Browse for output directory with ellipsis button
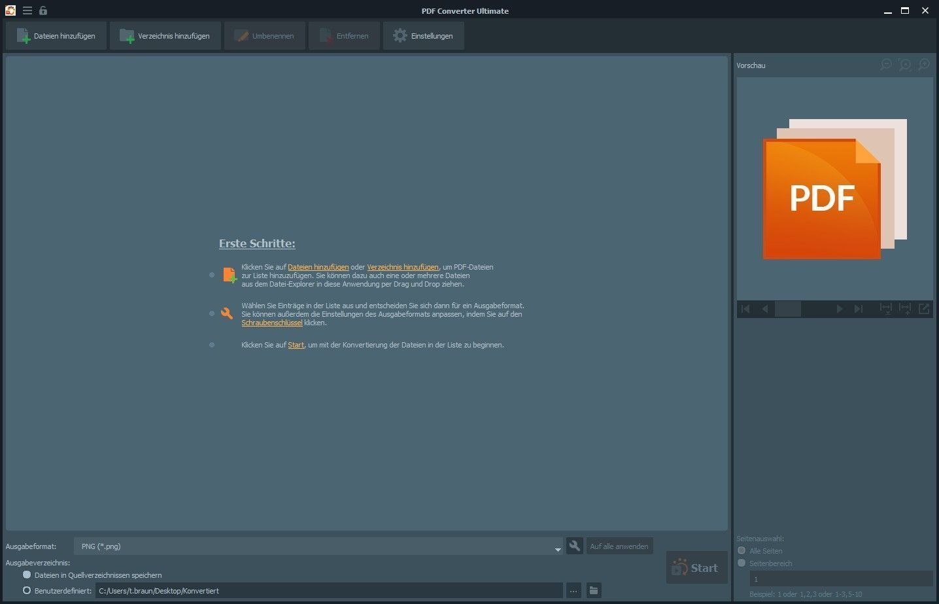 (573, 590)
